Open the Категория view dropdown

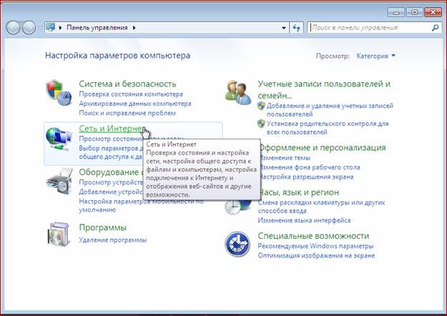point(375,56)
